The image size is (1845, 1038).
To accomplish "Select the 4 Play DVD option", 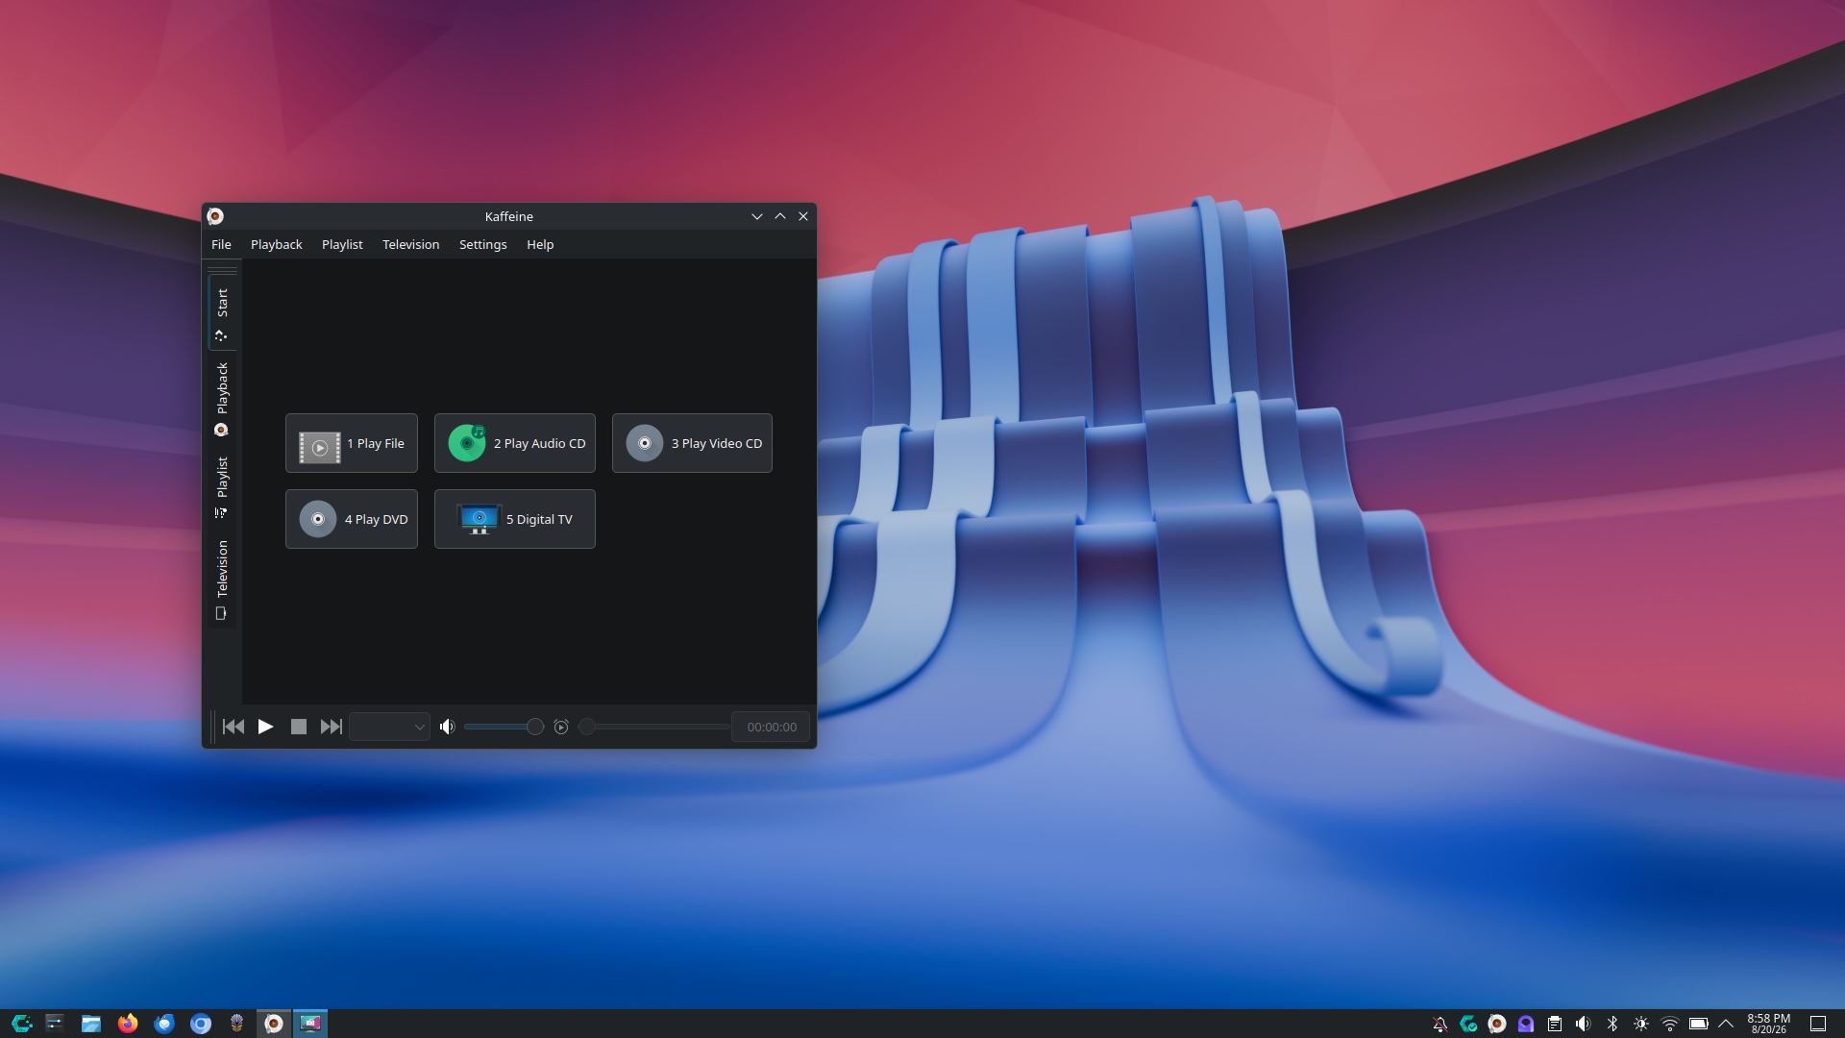I will pos(352,519).
